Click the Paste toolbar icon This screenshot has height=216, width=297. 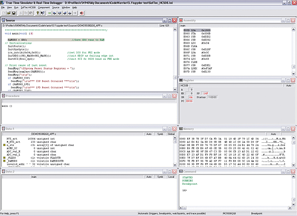click(x=31, y=13)
